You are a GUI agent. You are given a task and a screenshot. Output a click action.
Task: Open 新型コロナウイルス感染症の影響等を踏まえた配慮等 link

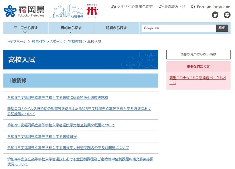[79, 111]
